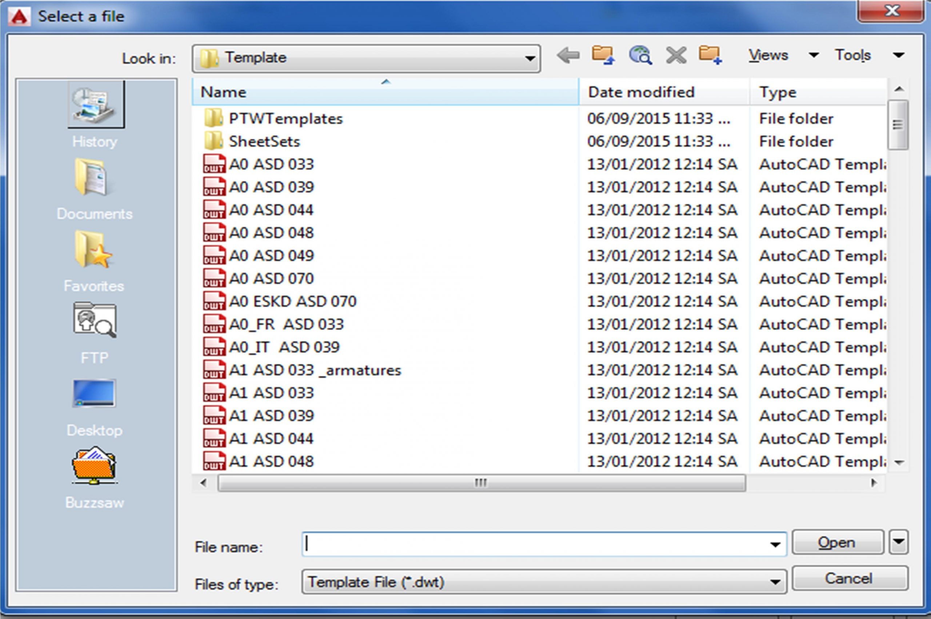Click the Delete X icon in toolbar

tap(676, 56)
